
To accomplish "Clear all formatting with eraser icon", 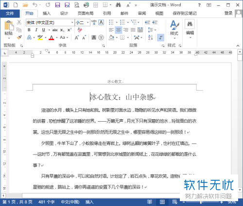I will [x=80, y=30].
